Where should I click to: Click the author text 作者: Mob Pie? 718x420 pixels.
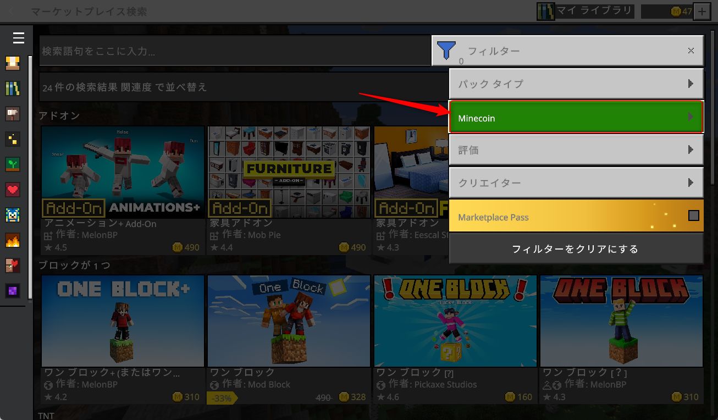(x=251, y=235)
